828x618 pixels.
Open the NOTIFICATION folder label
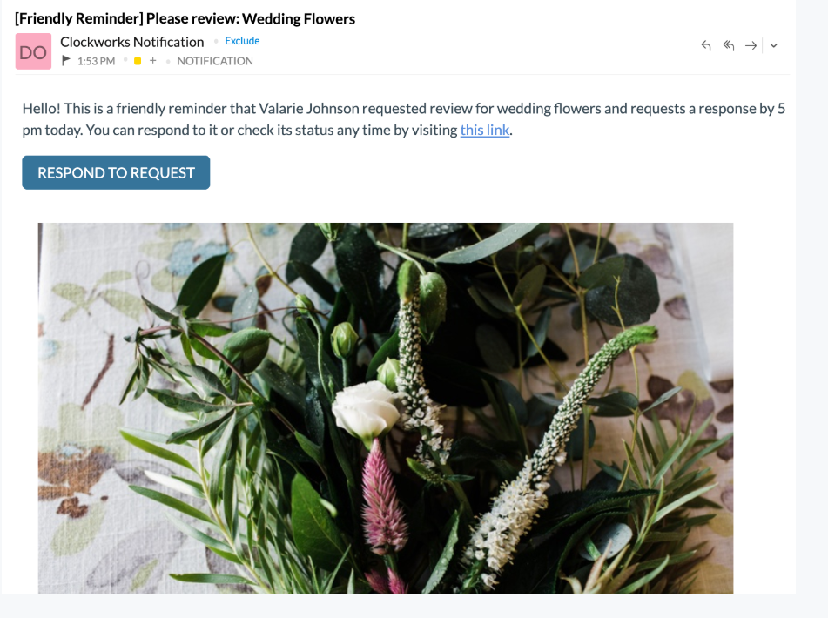click(215, 61)
